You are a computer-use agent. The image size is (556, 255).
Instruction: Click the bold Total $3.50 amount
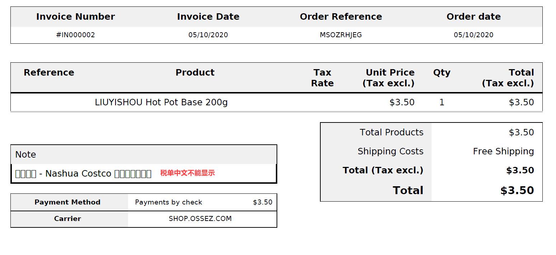517,191
